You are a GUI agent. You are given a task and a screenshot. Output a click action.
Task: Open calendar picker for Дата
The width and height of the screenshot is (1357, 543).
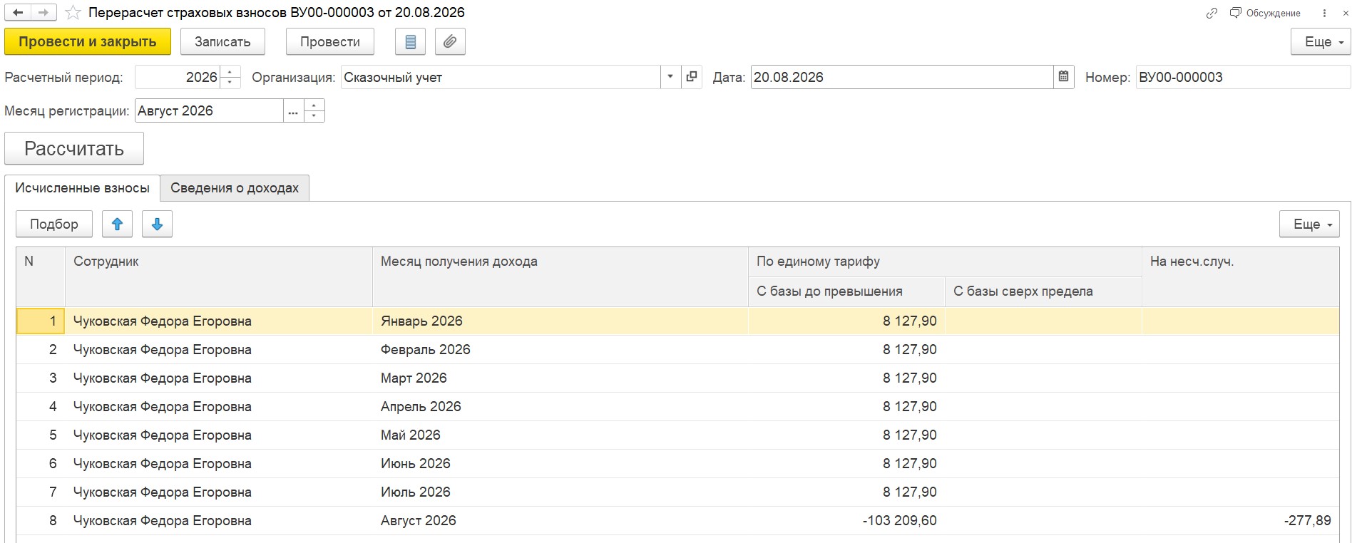1064,77
